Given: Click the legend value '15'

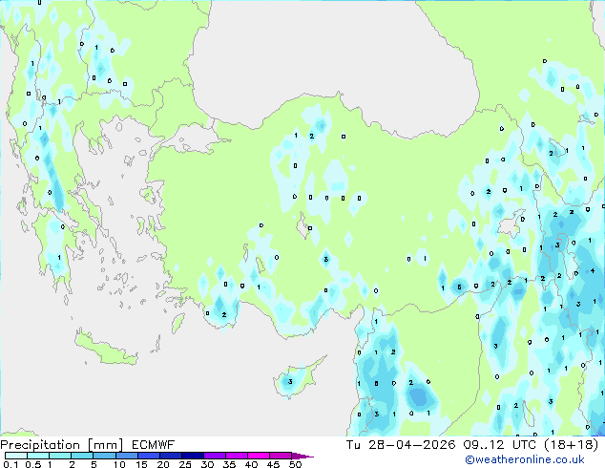Looking at the screenshot, I should [141, 464].
